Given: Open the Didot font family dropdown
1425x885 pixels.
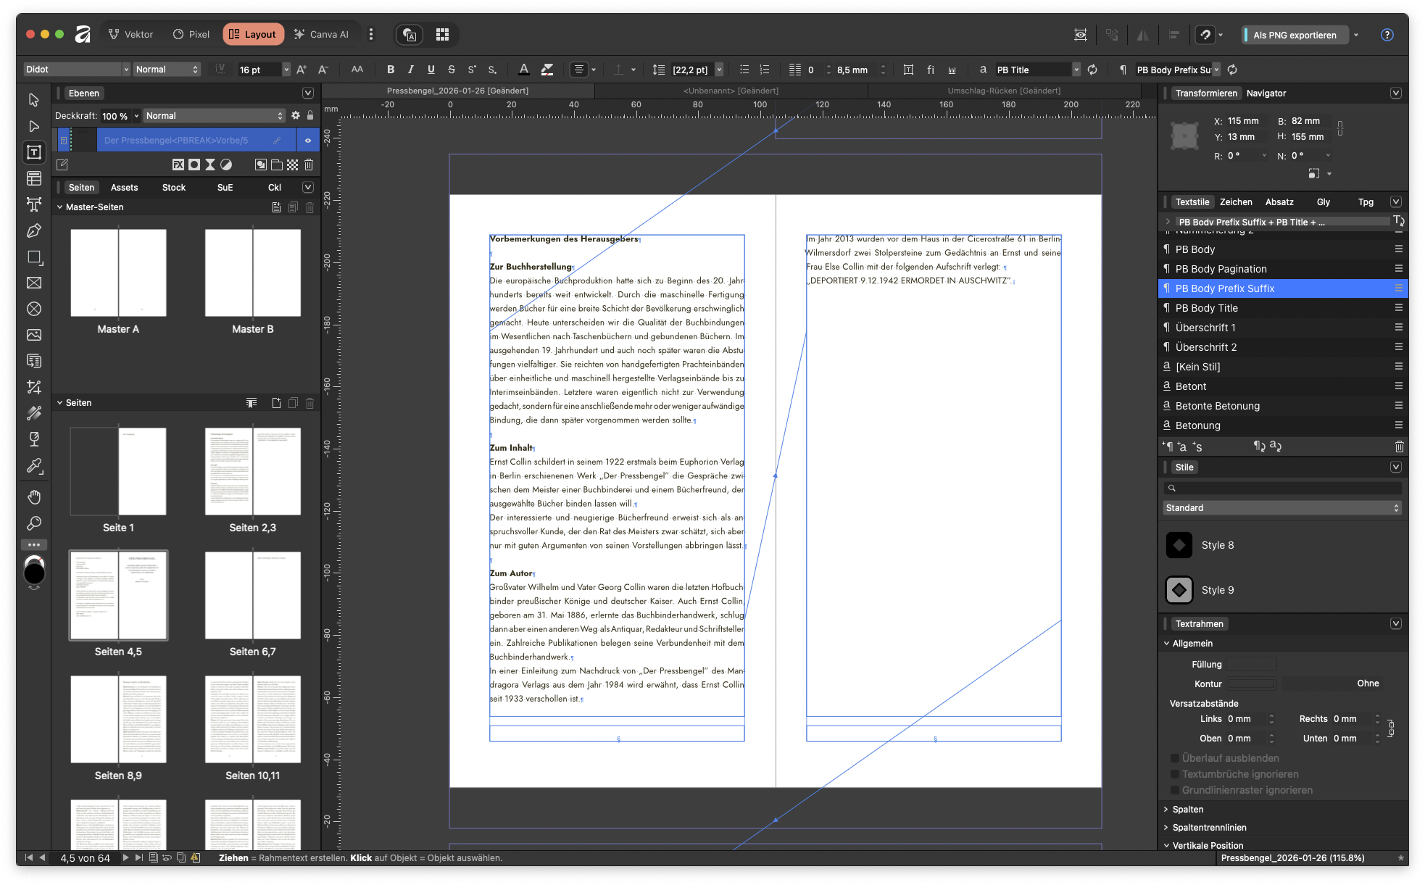Looking at the screenshot, I should click(125, 70).
